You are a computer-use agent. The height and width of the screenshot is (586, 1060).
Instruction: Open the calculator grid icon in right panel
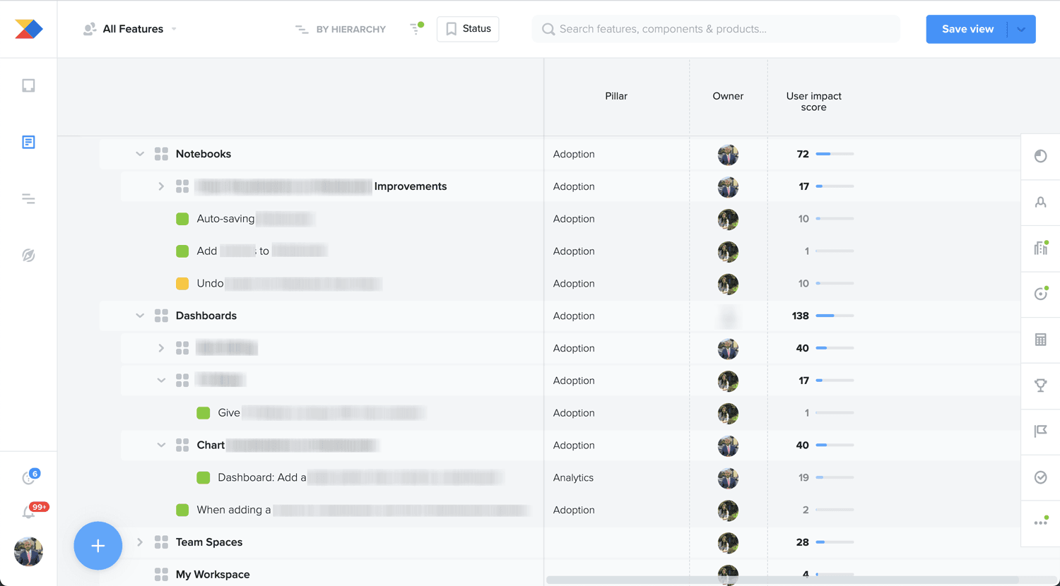[x=1040, y=340]
